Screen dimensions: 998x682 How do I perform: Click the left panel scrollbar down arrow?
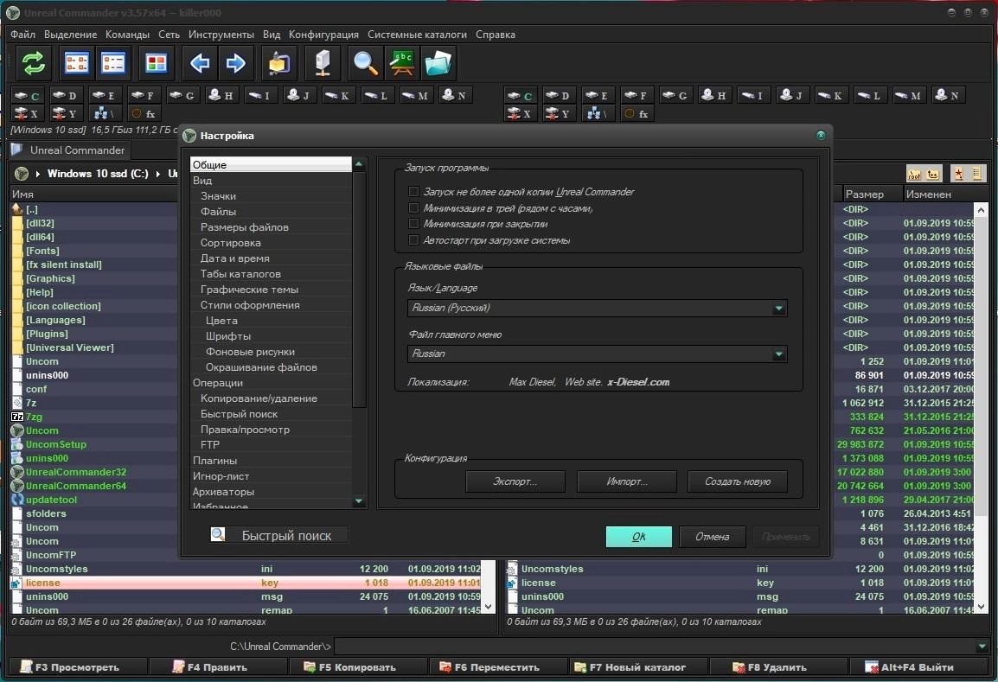[x=489, y=606]
